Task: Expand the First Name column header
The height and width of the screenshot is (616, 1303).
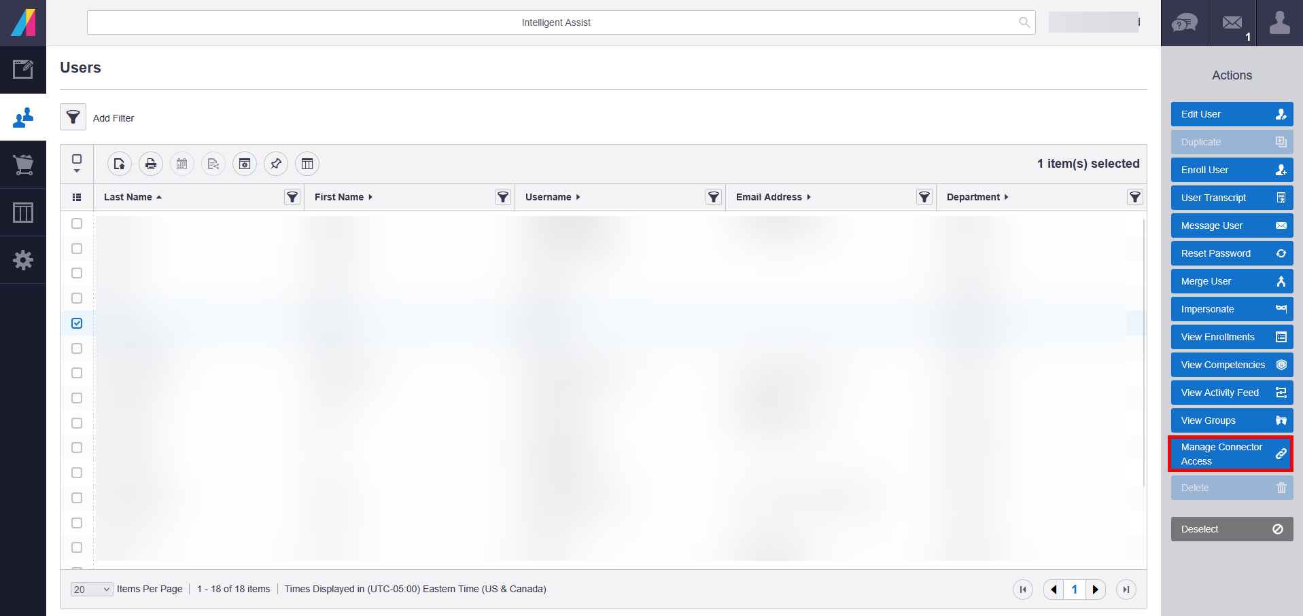Action: [343, 197]
